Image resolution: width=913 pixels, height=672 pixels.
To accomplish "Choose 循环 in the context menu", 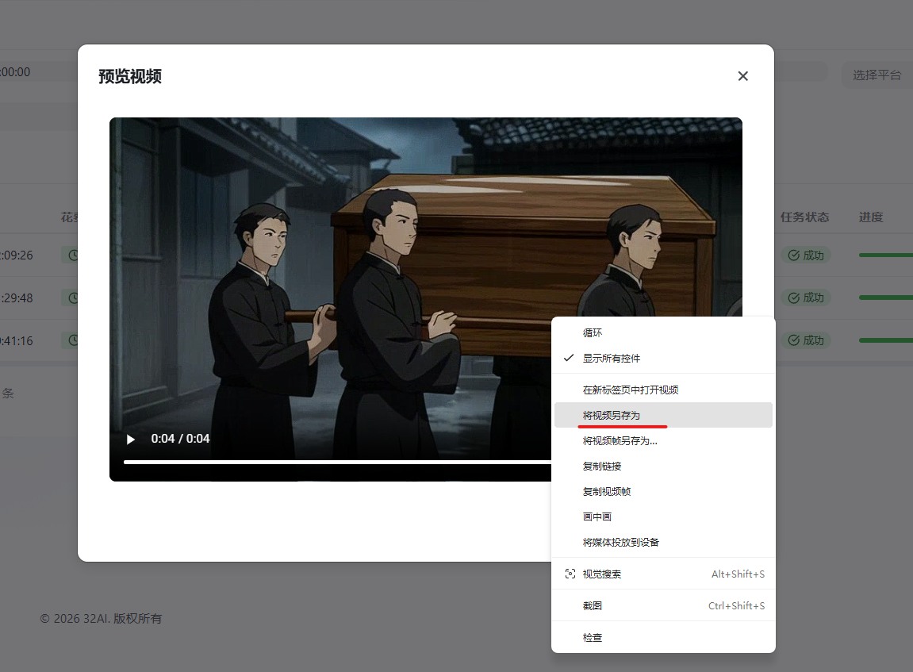I will pos(662,333).
